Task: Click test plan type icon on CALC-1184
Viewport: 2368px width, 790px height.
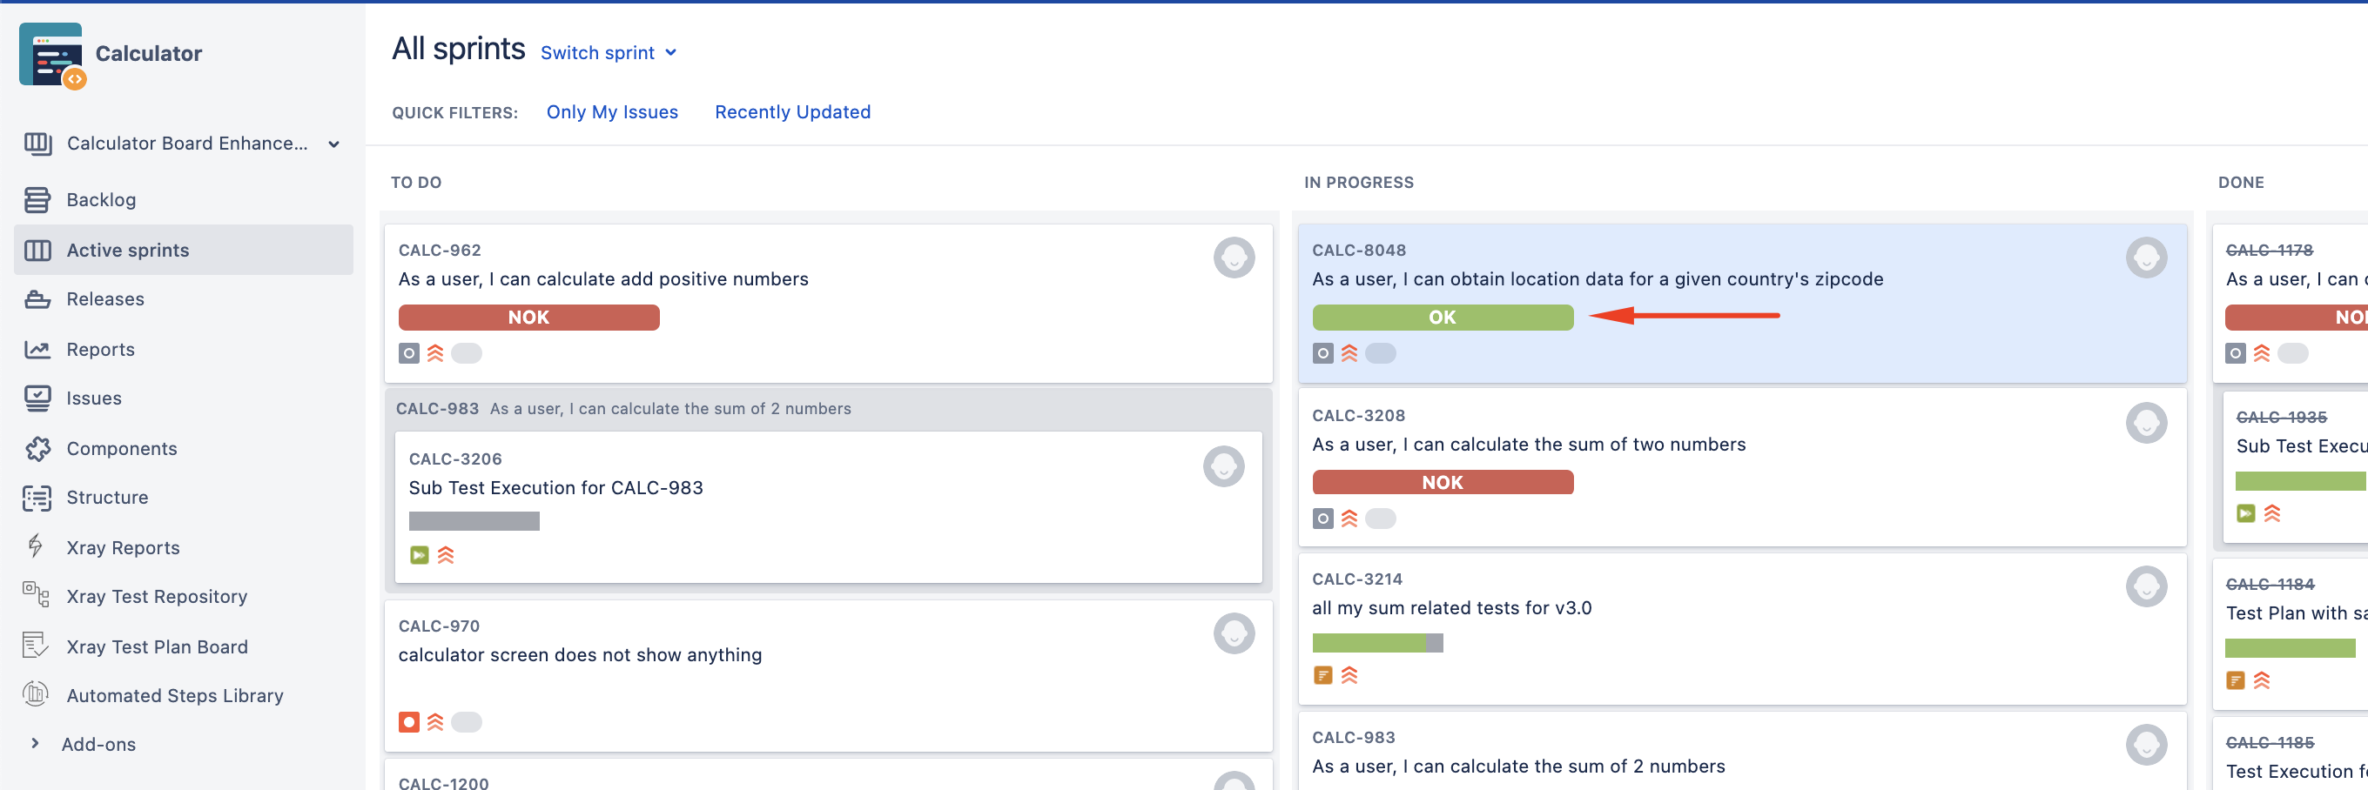Action: point(2236,680)
